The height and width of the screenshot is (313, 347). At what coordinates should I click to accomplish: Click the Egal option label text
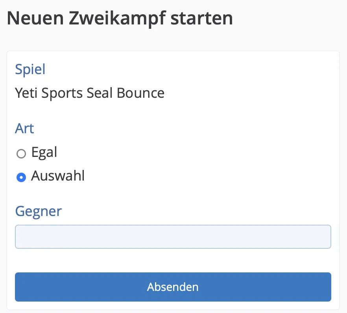[x=44, y=152]
